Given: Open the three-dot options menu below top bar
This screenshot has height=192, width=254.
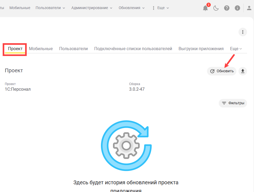Looking at the screenshot, I should pos(243,32).
